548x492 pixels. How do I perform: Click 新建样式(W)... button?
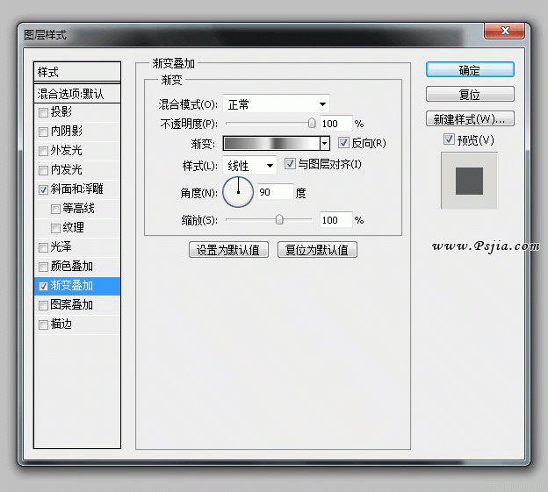pos(470,119)
